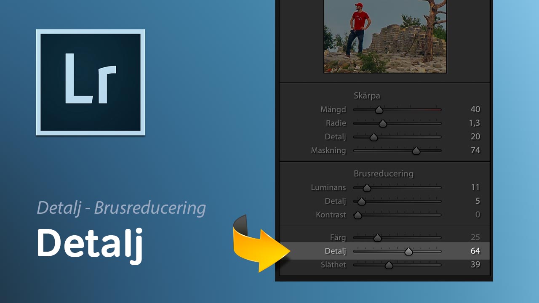This screenshot has height=303, width=539.
Task: Click the Maskning slider handle
Action: coord(416,151)
